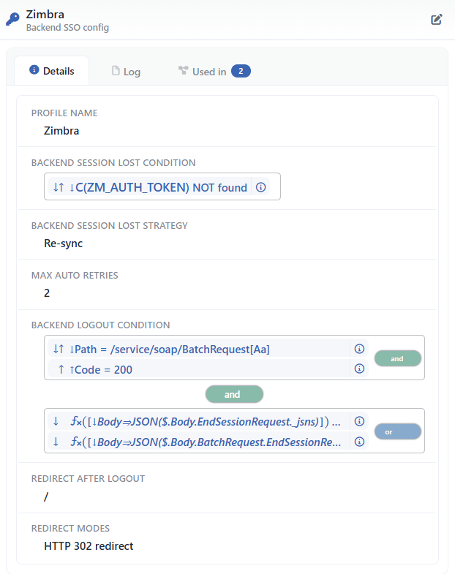Click info icon on EndSessionRequest._jsns row
This screenshot has height=574, width=455.
(x=359, y=421)
